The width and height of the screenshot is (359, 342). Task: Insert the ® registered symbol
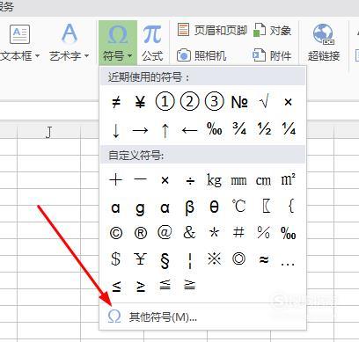141,233
